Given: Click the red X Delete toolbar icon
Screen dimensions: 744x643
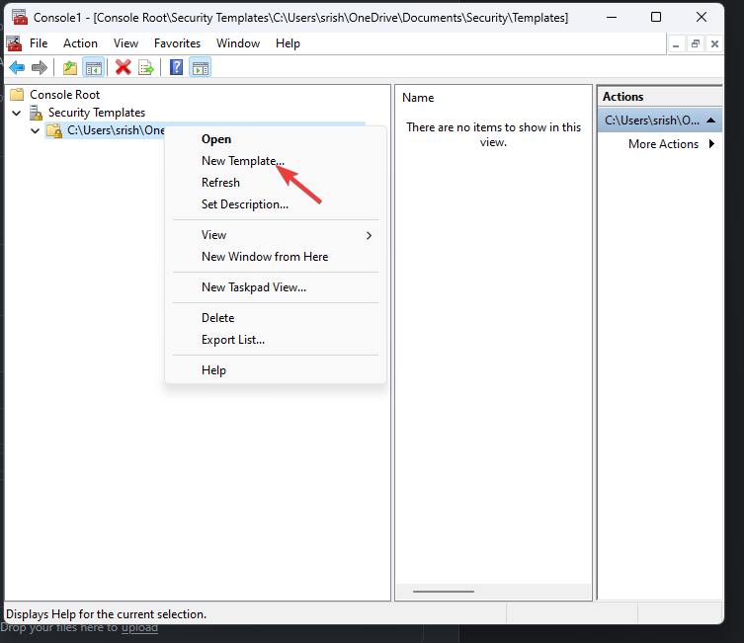Looking at the screenshot, I should click(x=123, y=68).
